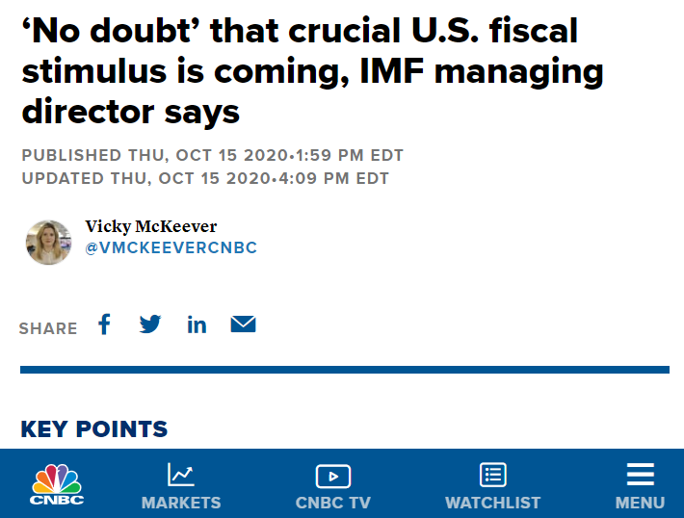684x518 pixels.
Task: Click Vicky McKeever's author photo
Action: click(48, 242)
